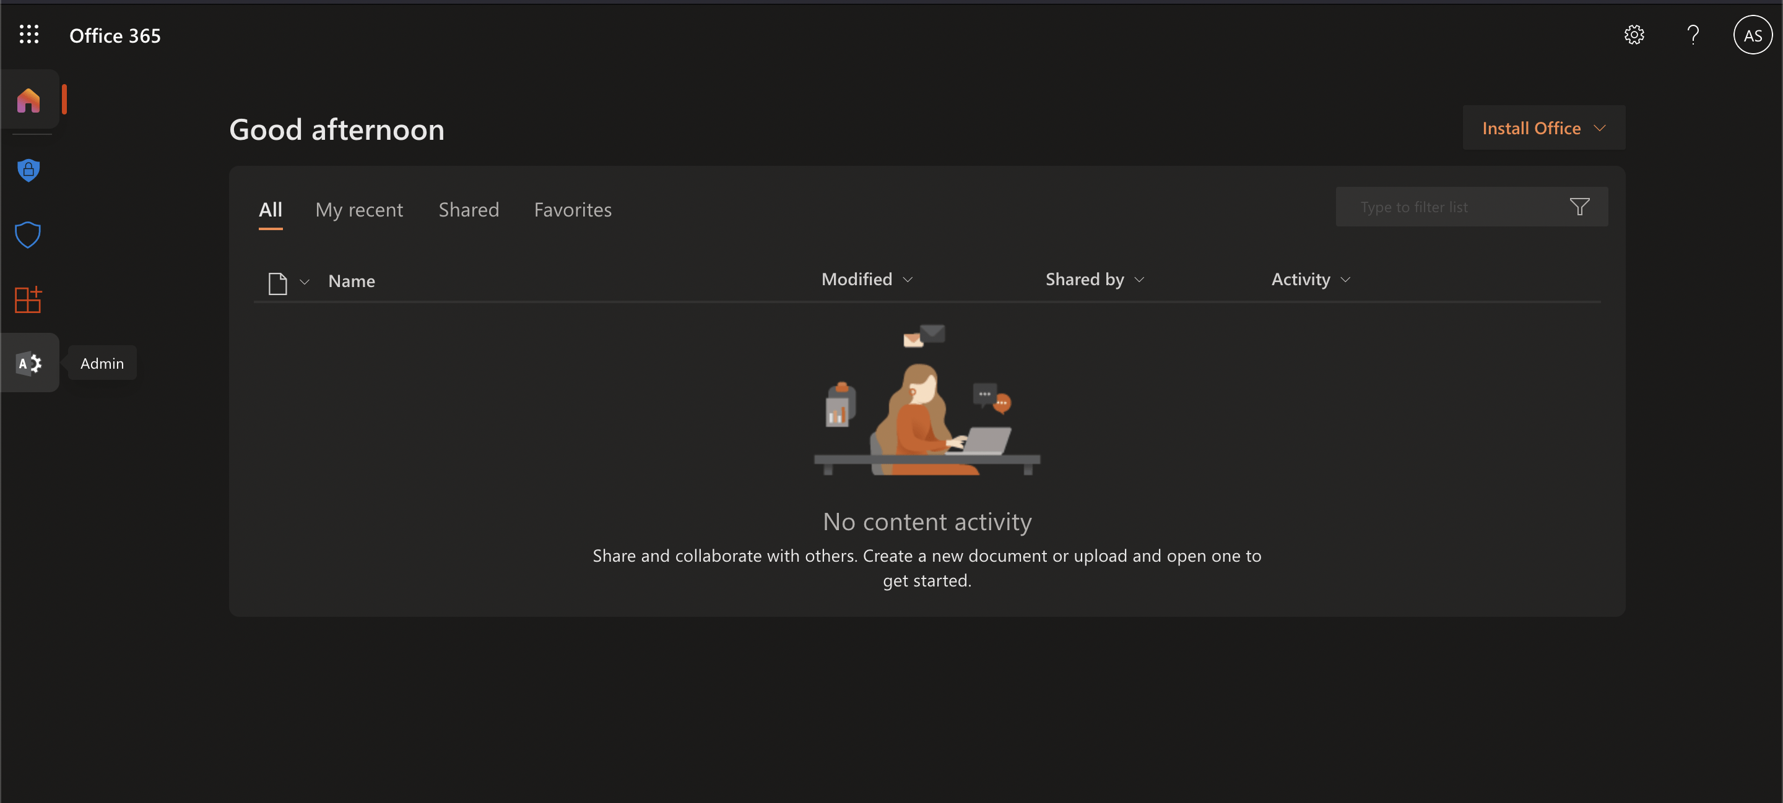The width and height of the screenshot is (1783, 803).
Task: Open the All apps grid icon
Action: point(28,300)
